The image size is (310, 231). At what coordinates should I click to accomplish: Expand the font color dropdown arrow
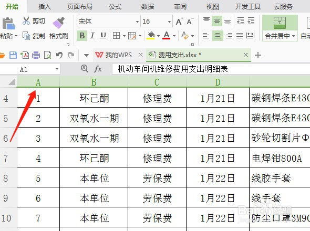coord(174,36)
